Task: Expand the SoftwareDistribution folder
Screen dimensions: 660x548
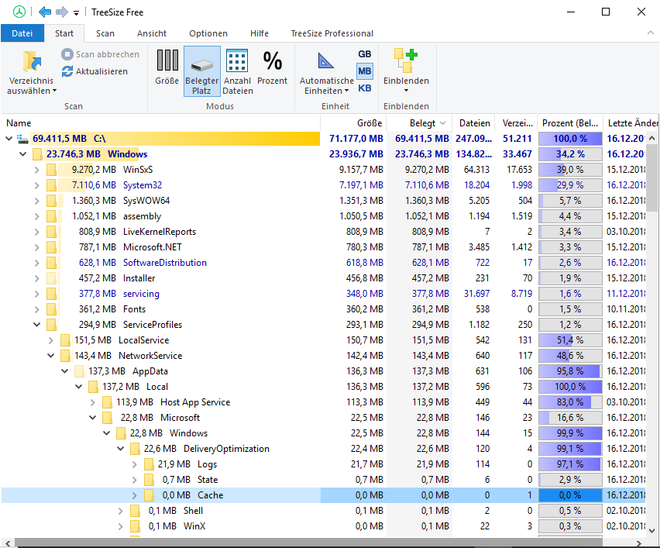Action: point(37,263)
